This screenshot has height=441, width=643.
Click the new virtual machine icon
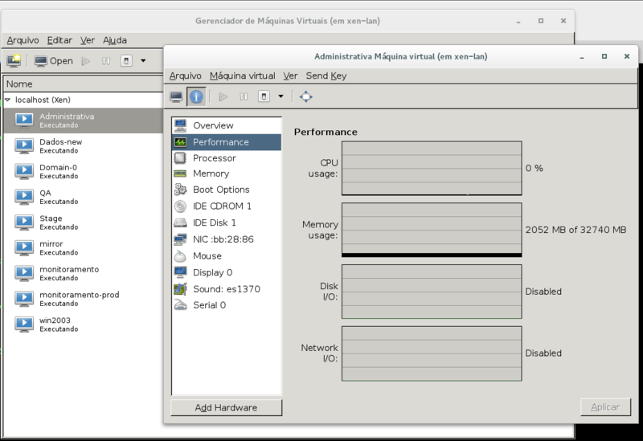click(x=14, y=61)
